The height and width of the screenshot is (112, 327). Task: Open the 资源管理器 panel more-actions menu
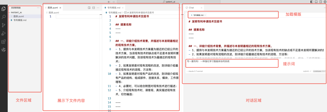(38, 8)
